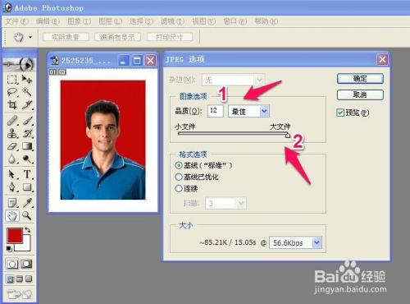Select the Lasso tool
The height and width of the screenshot is (304, 410).
tap(12, 92)
